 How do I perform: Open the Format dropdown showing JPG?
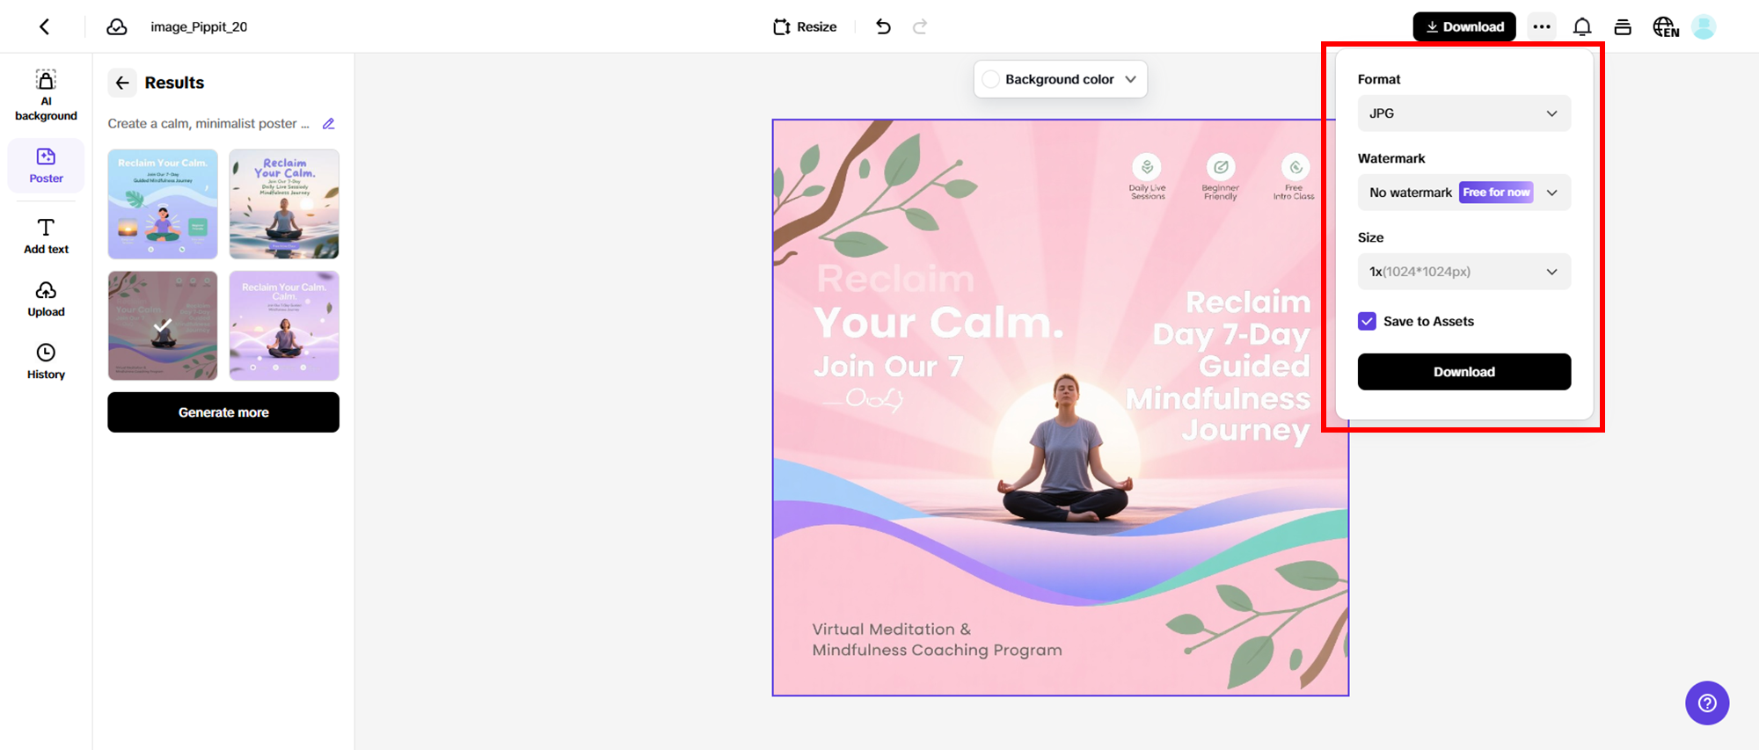(x=1464, y=113)
